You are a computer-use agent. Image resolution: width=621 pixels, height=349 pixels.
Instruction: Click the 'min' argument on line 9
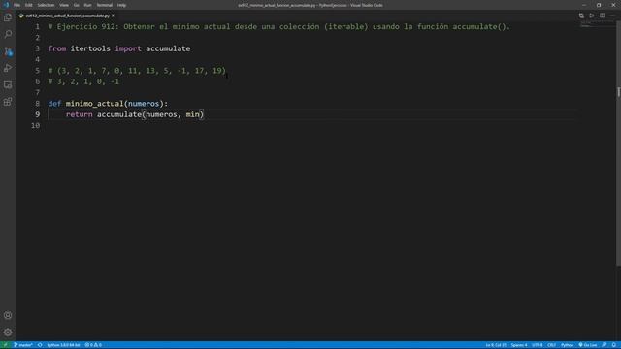pyautogui.click(x=192, y=114)
